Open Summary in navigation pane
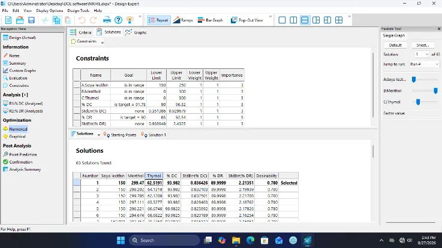 [14, 63]
